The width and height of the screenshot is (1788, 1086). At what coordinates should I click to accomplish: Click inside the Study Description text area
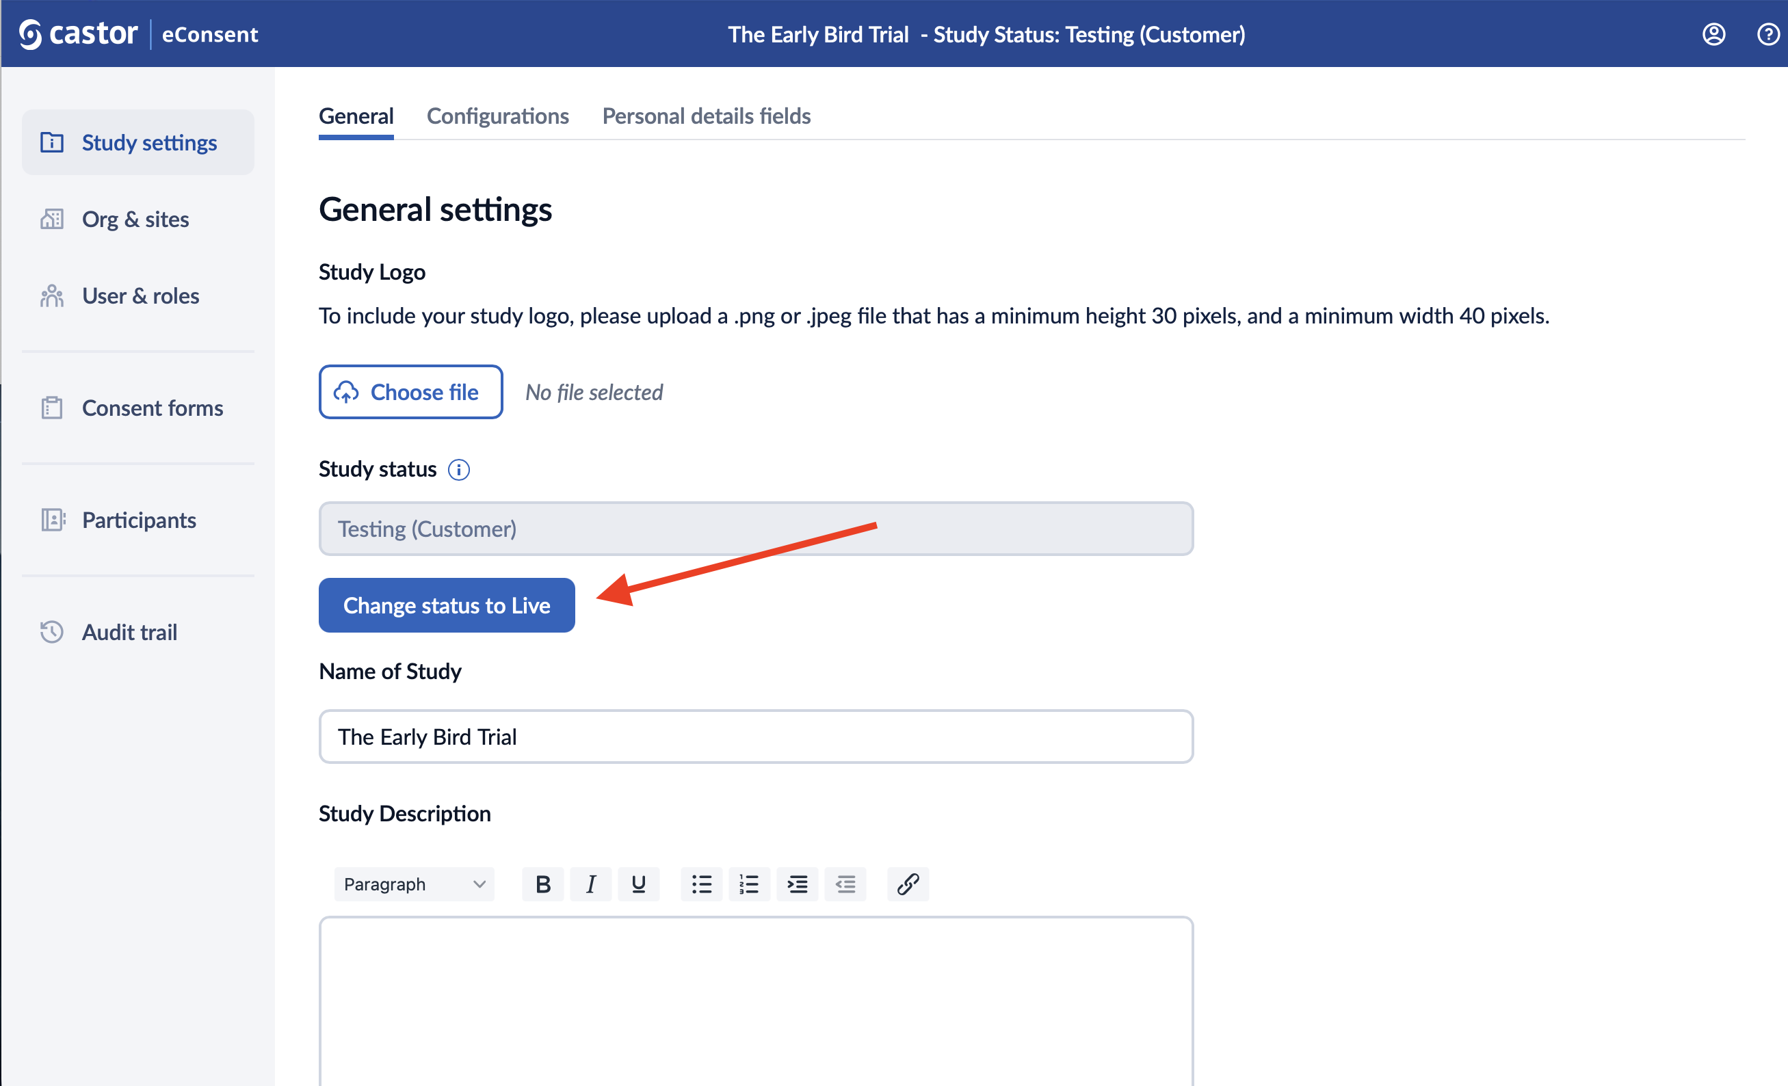(x=756, y=1001)
